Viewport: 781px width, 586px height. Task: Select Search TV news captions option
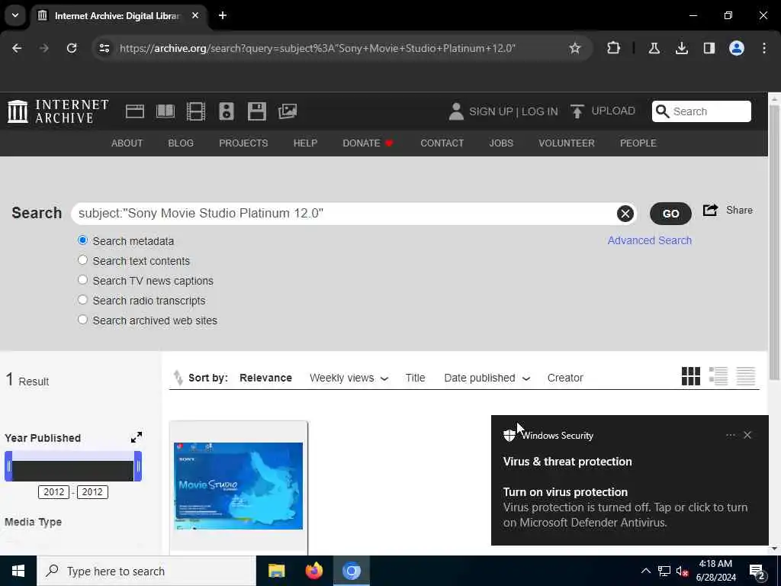pos(82,280)
